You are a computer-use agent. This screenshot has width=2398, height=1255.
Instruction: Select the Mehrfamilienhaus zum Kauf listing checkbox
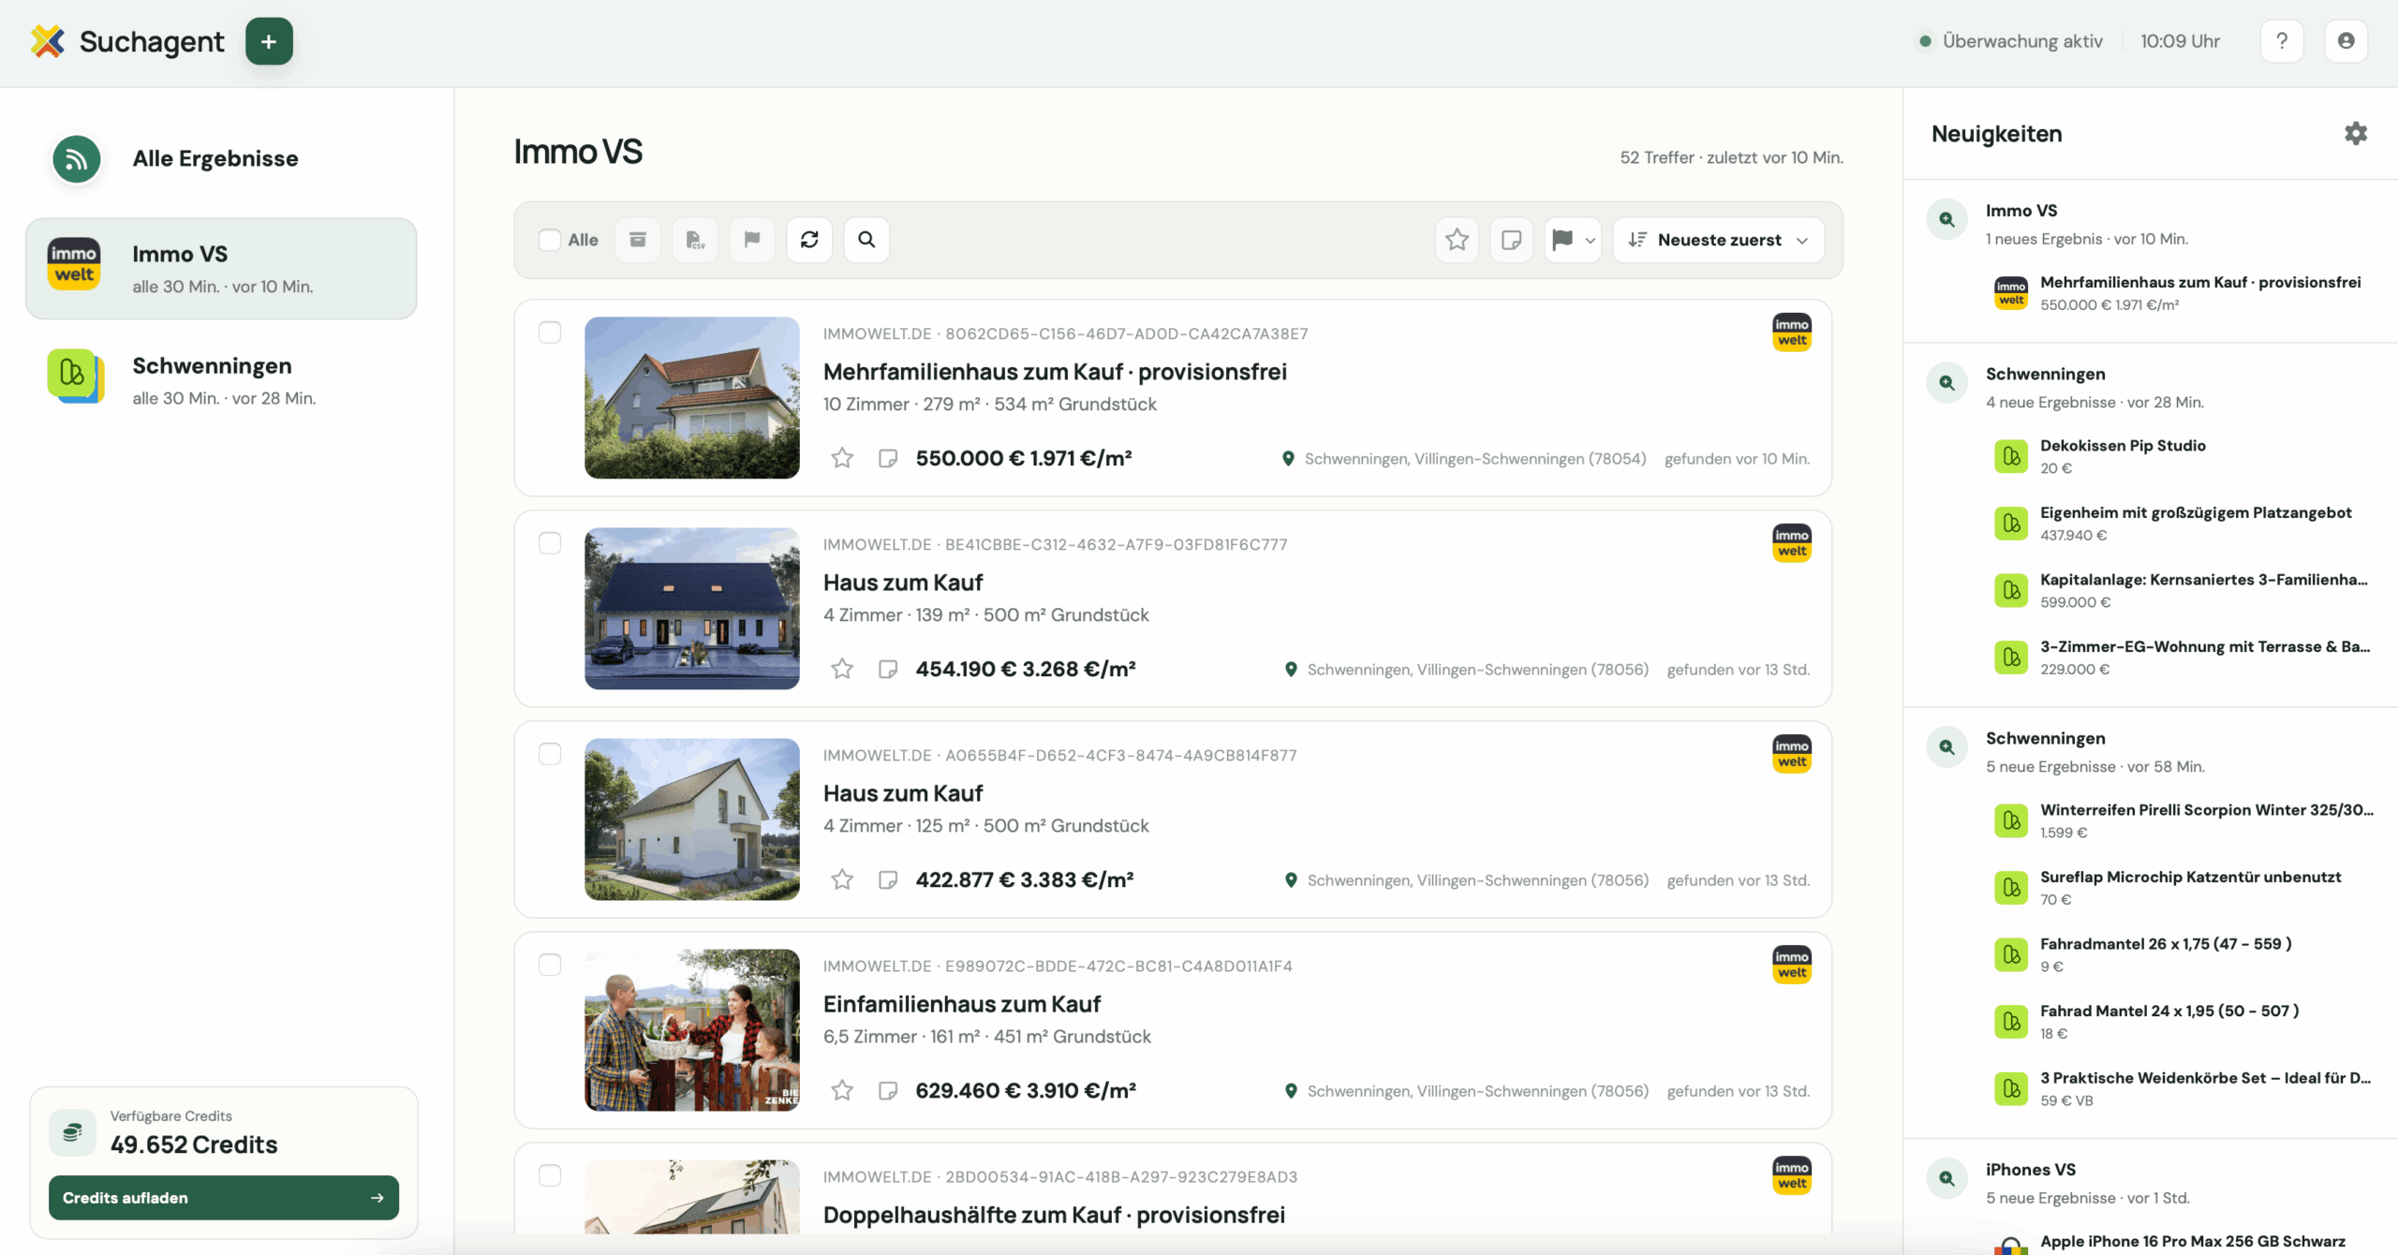[550, 332]
